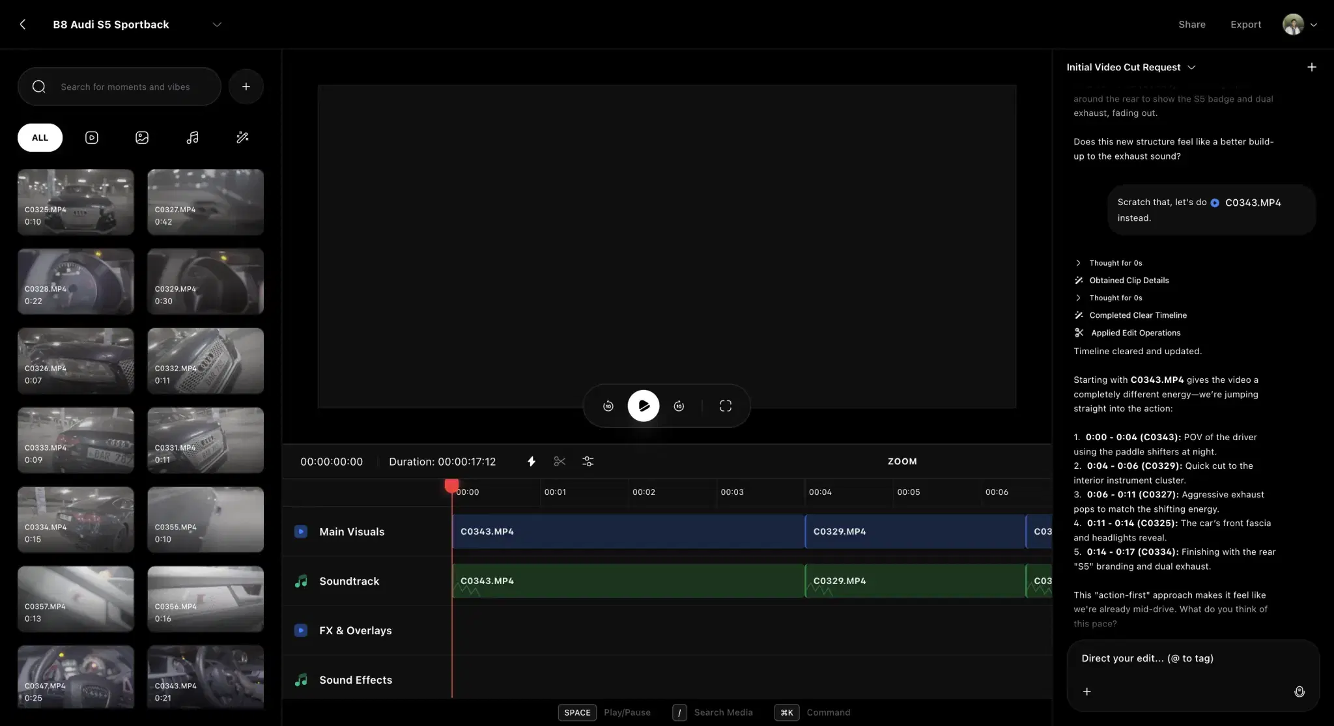Click the 'Obtained Clip Details' step
Viewport: 1334px width, 726px height.
(1122, 281)
